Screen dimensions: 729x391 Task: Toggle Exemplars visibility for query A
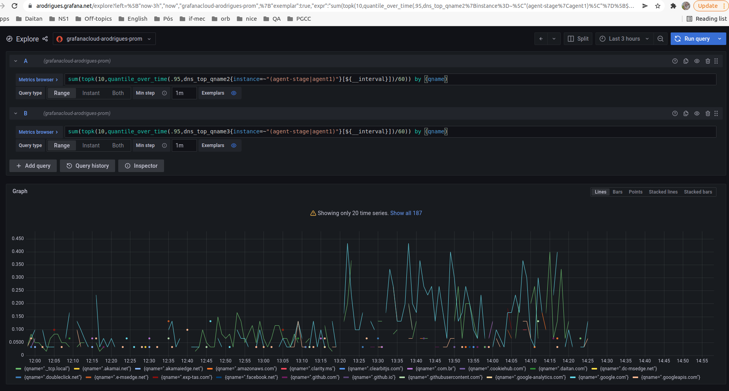click(x=234, y=93)
